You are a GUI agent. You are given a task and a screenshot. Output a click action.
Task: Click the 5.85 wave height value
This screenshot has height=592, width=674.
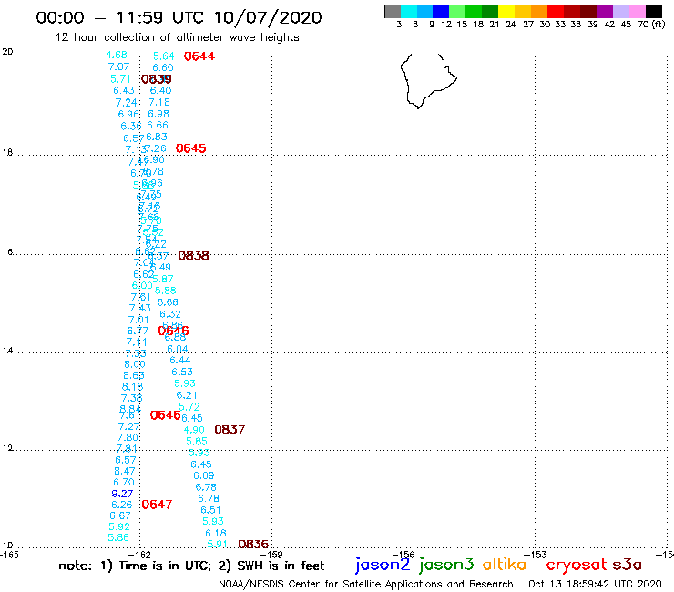coord(197,441)
